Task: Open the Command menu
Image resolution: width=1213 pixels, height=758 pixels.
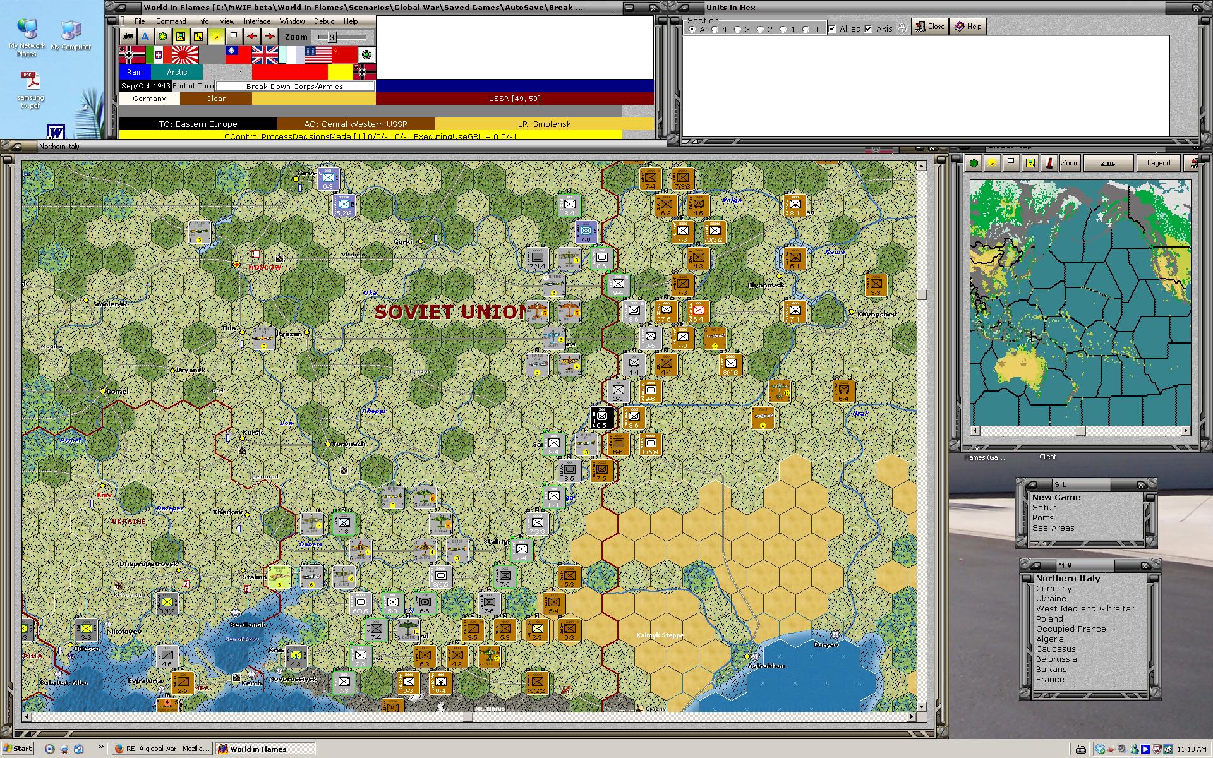Action: (171, 21)
